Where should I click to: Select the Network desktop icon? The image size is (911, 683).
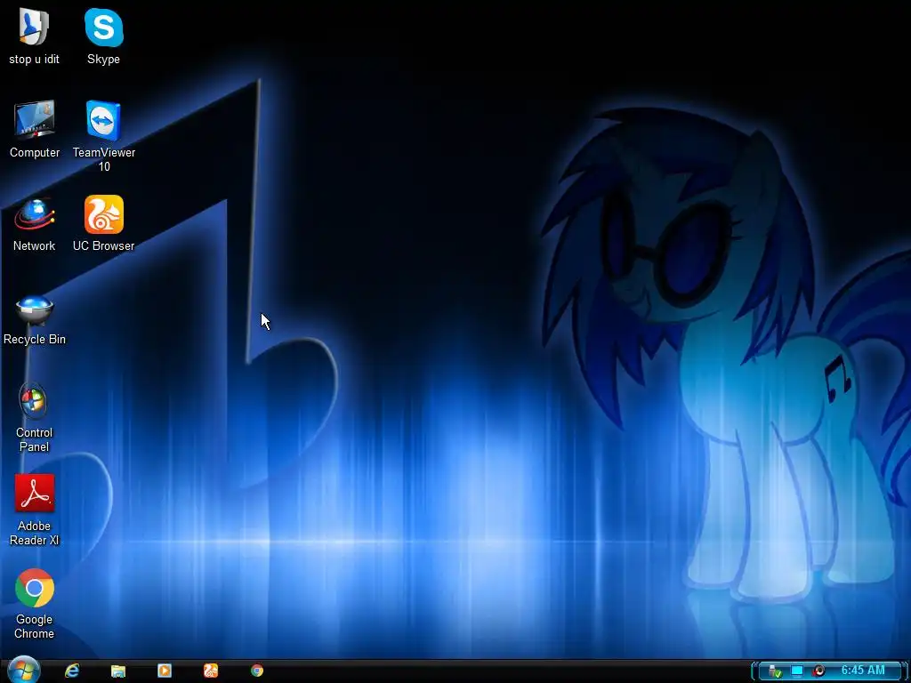tap(35, 224)
